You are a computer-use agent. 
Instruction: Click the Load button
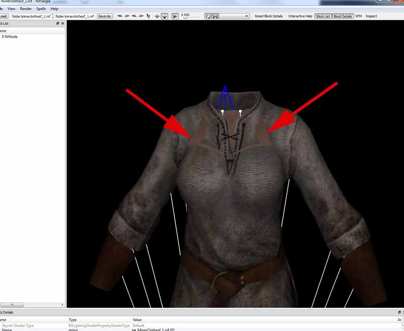tap(4, 16)
